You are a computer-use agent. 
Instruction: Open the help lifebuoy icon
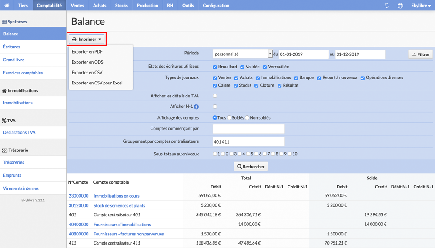(400, 6)
